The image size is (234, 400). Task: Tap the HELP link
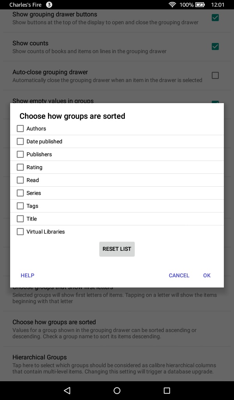pyautogui.click(x=27, y=275)
